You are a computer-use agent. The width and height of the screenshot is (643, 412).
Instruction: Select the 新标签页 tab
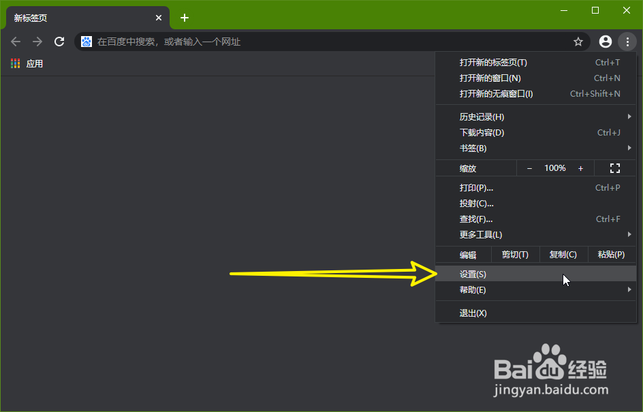coord(87,18)
